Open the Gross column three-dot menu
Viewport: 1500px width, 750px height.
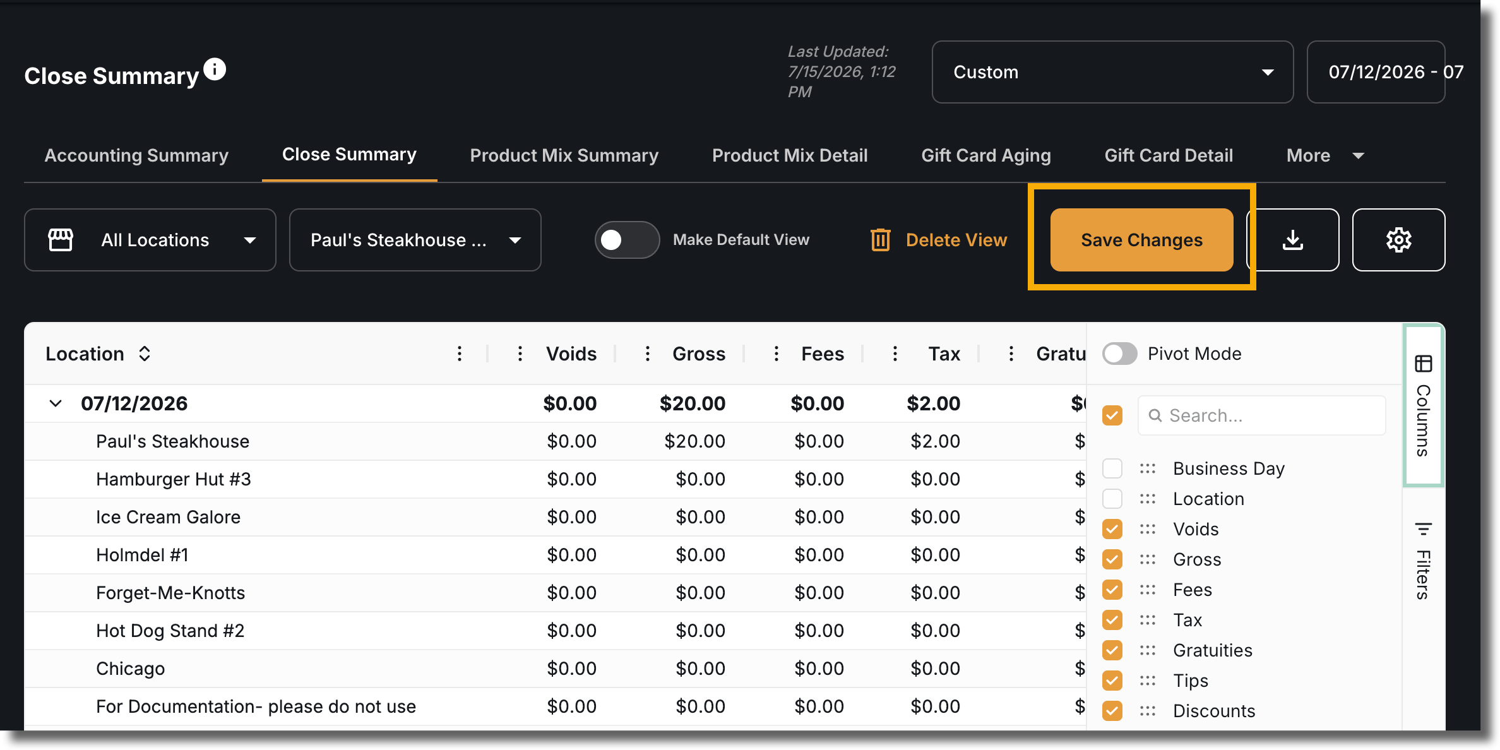pos(648,354)
